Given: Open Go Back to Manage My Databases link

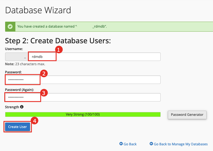Looking at the screenshot, I should (181, 144).
